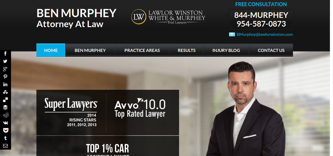Click the Buffer stacked-layers icon
The height and width of the screenshot is (156, 333).
(x=5, y=107)
